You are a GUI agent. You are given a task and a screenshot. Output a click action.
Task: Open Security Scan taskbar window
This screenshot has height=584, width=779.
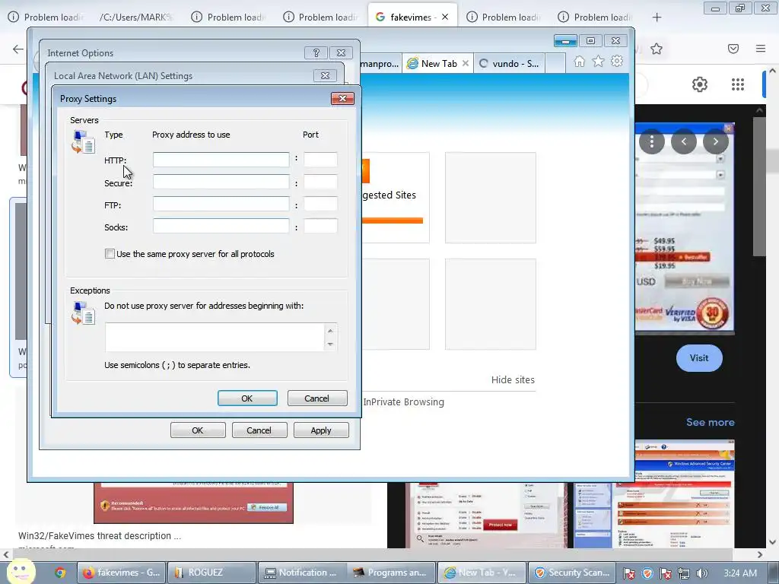click(572, 573)
